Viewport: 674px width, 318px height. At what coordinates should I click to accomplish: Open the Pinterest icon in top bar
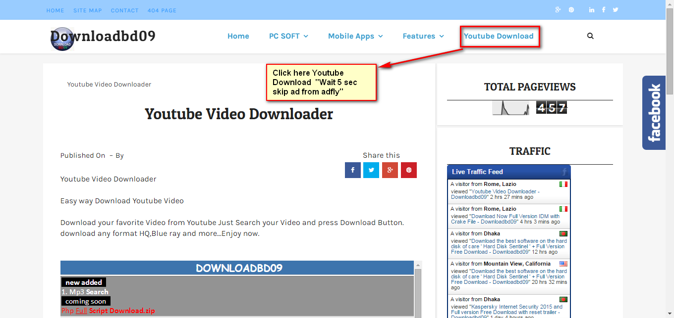(x=571, y=10)
